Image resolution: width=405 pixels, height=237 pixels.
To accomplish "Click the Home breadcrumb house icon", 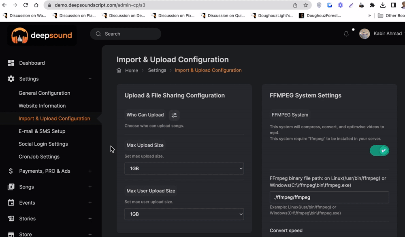I will pos(119,70).
